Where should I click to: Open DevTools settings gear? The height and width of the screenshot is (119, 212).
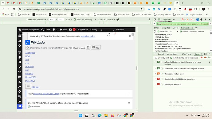tap(202, 19)
